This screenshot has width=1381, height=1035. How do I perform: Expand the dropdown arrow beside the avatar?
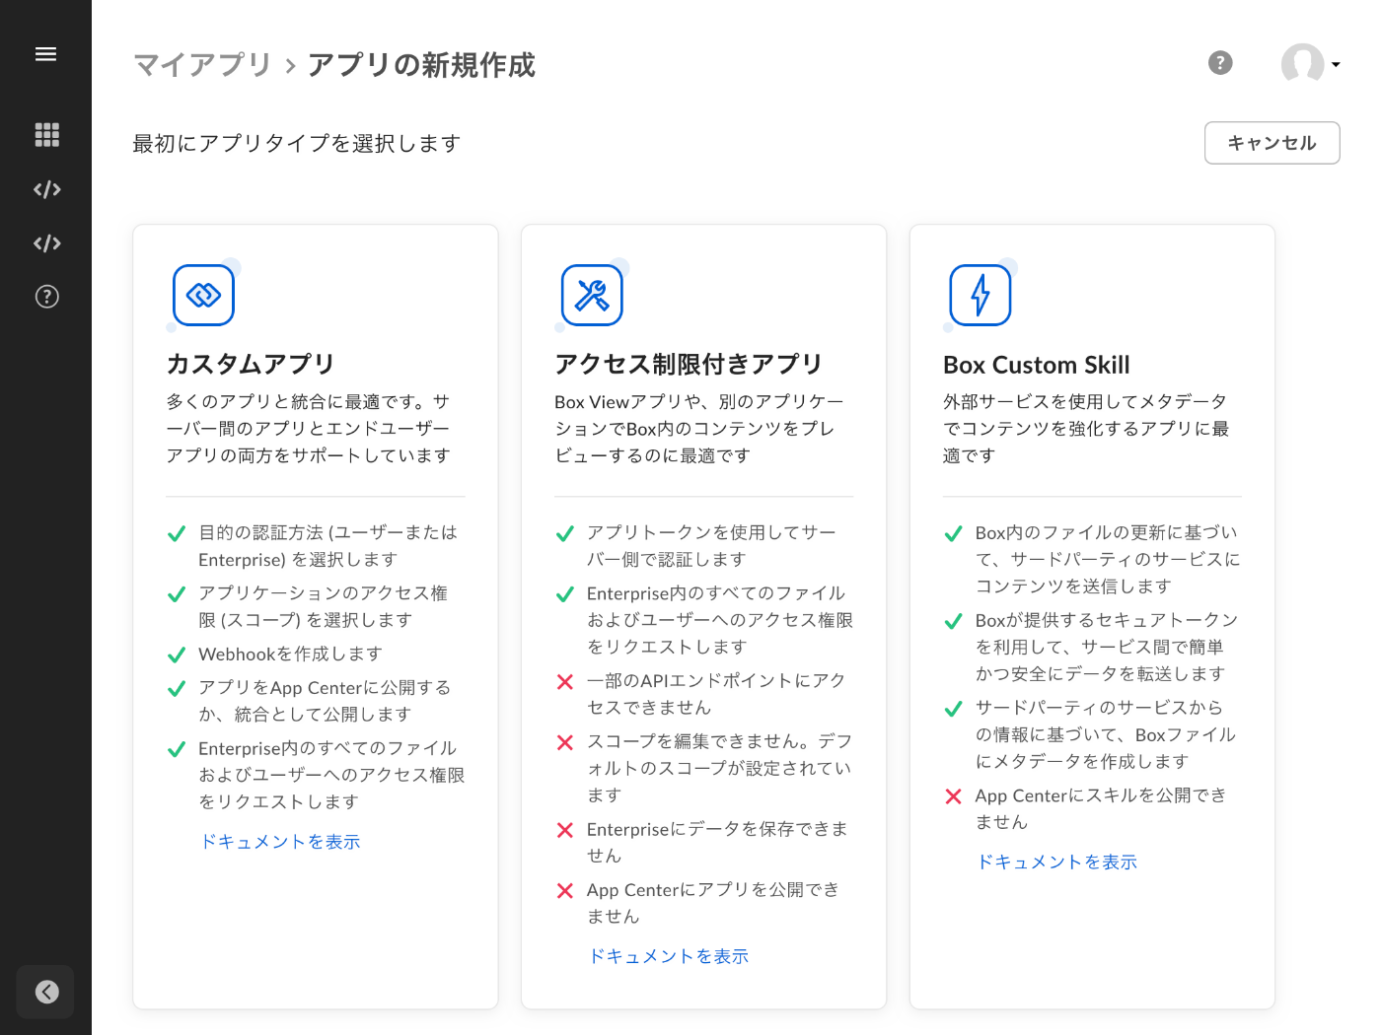coord(1336,65)
